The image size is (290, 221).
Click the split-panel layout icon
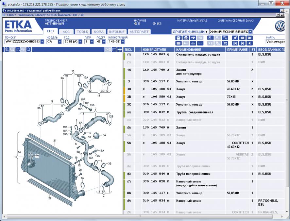click(114, 50)
